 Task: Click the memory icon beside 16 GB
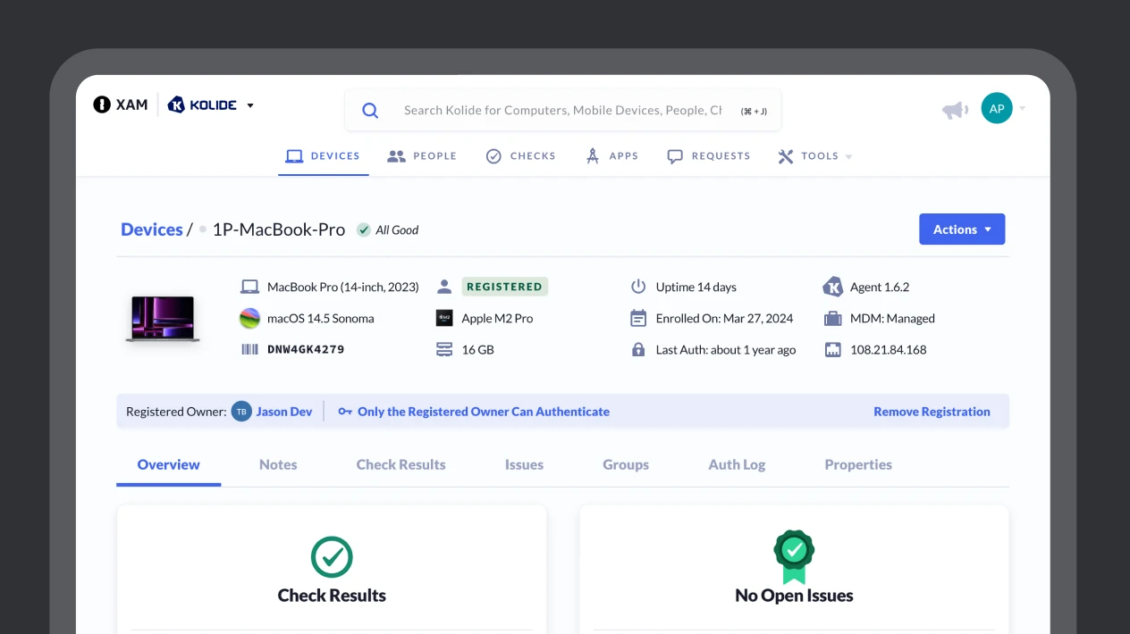click(x=444, y=349)
